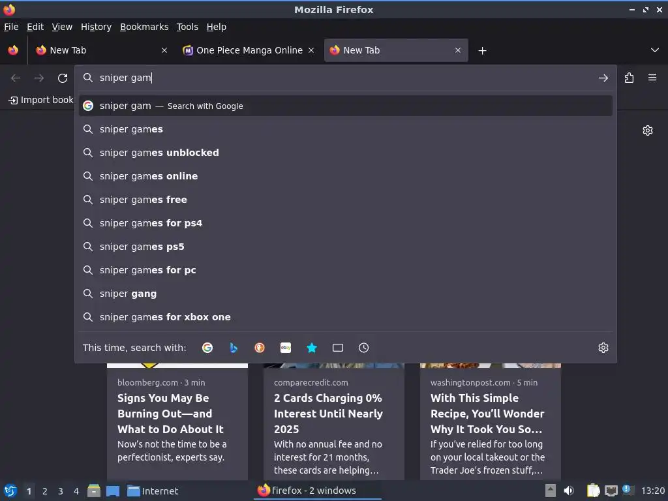The width and height of the screenshot is (668, 501).
Task: Choose suggestion 'sniper games for xbox one'
Action: click(x=346, y=317)
